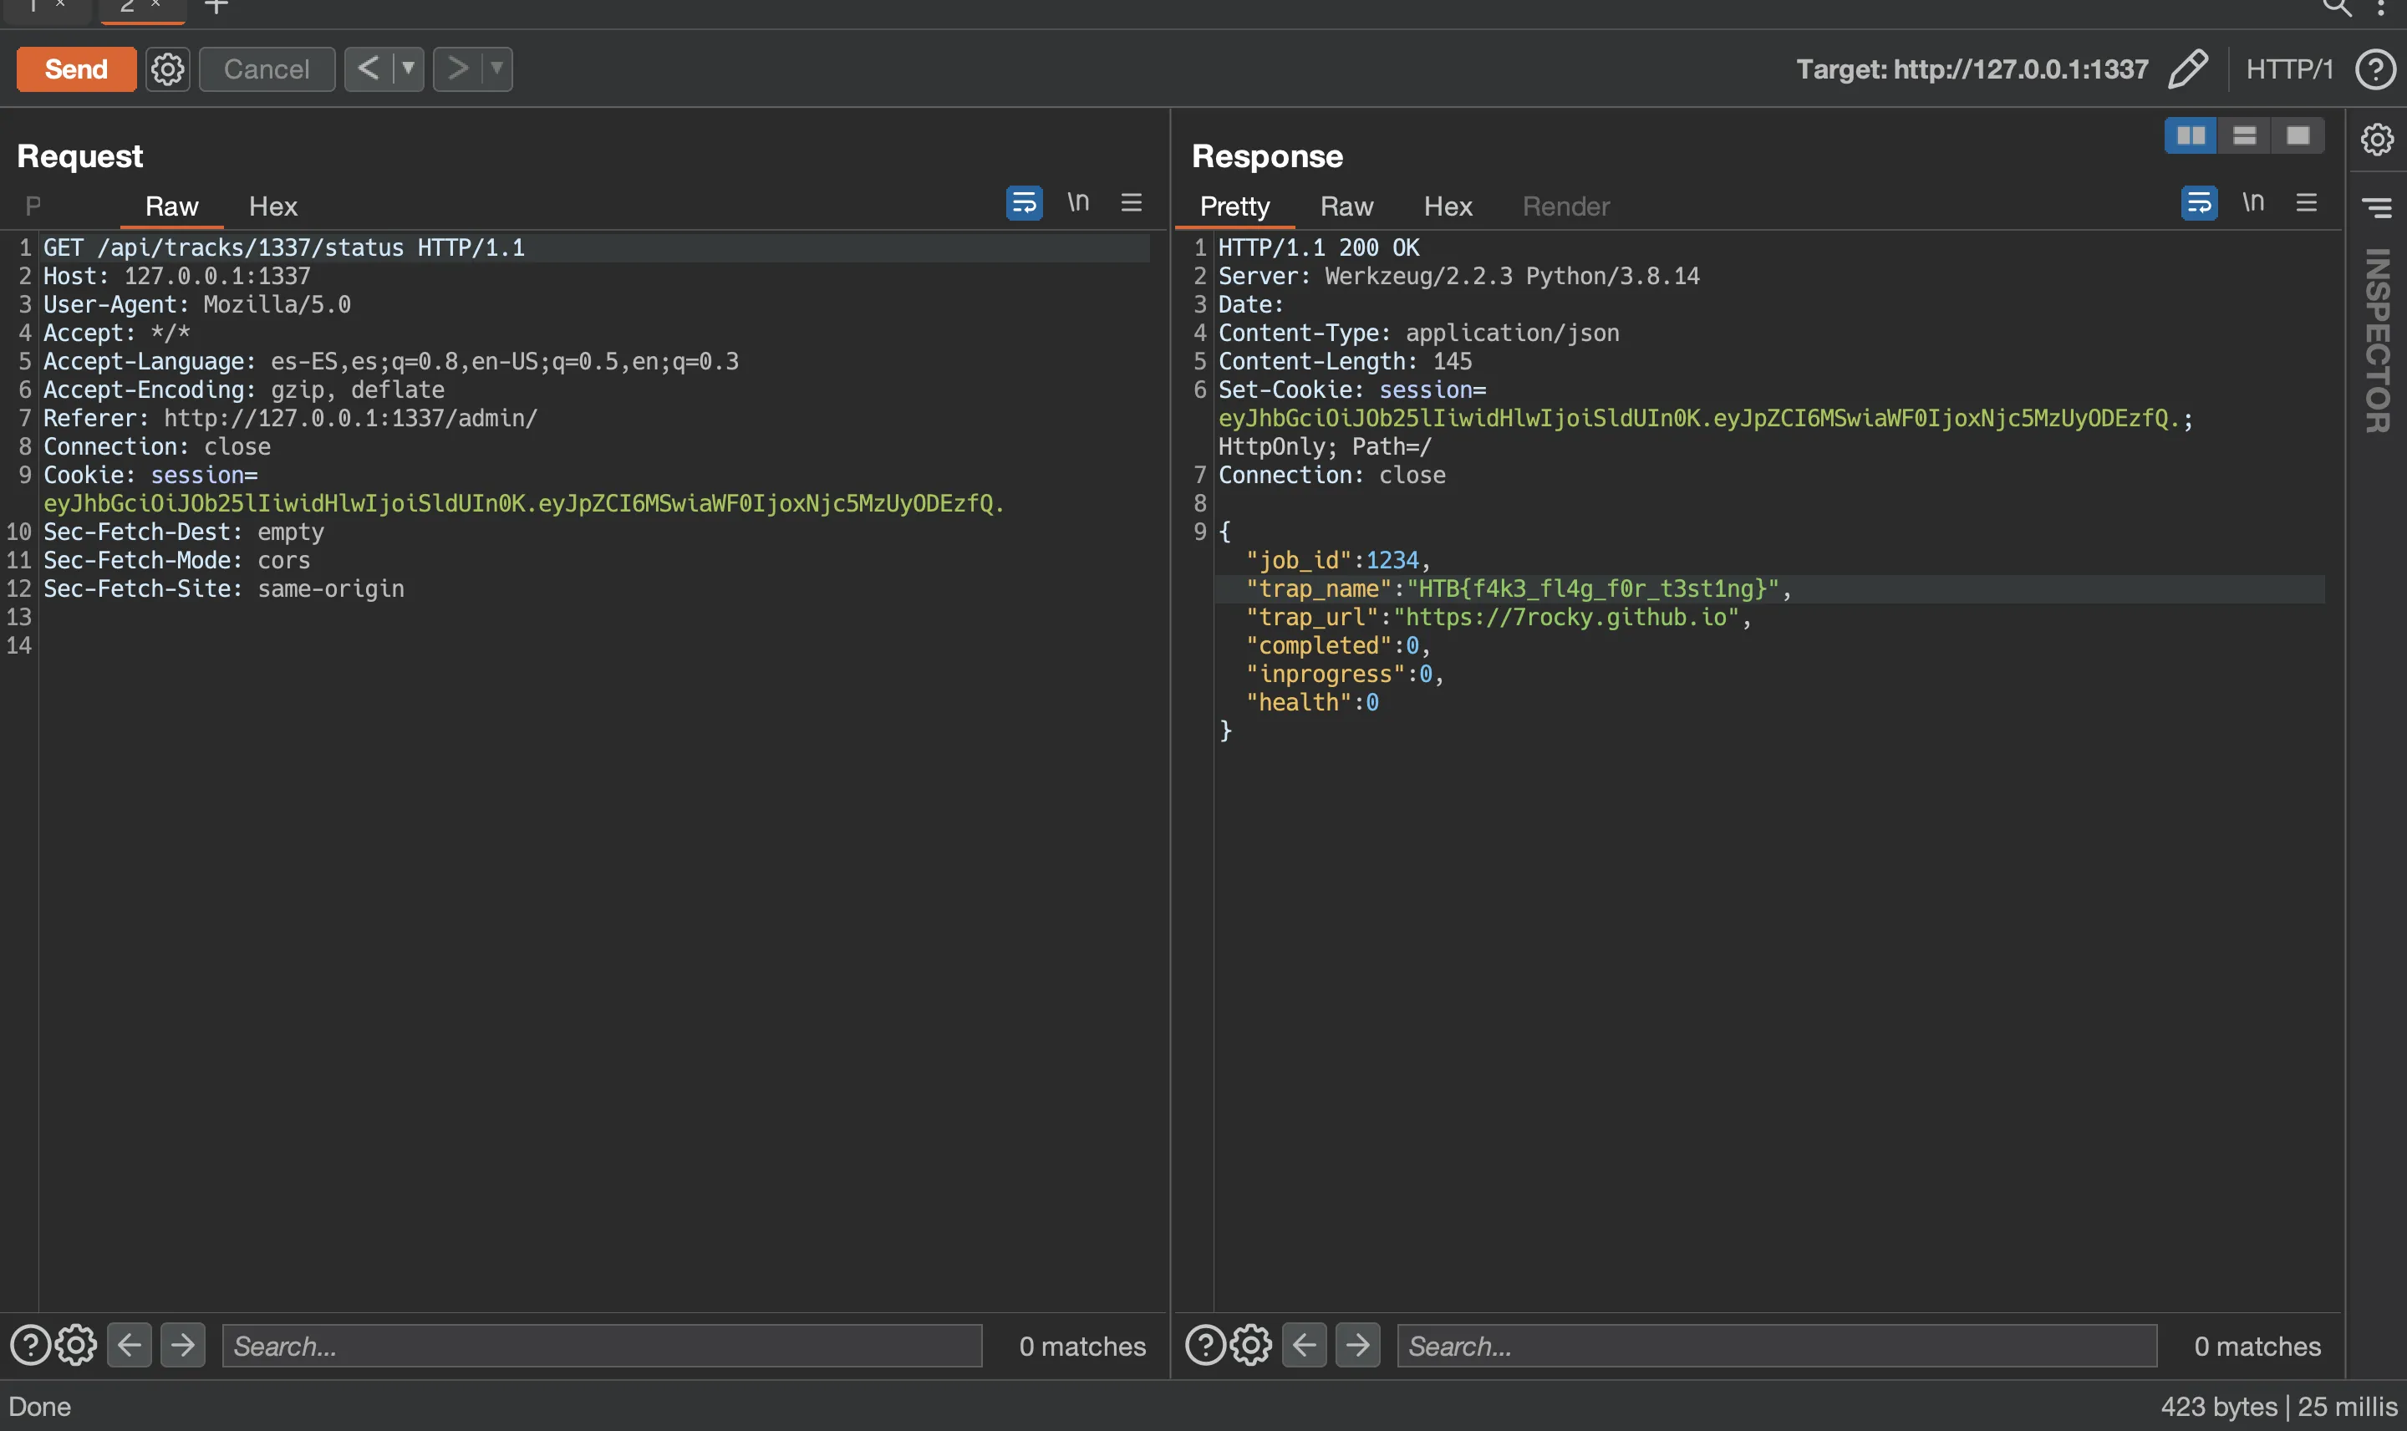Image resolution: width=2407 pixels, height=1431 pixels.
Task: Open request send settings gear
Action: (168, 69)
